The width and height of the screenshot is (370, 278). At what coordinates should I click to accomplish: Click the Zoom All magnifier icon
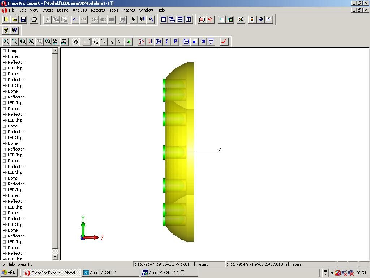pos(31,42)
